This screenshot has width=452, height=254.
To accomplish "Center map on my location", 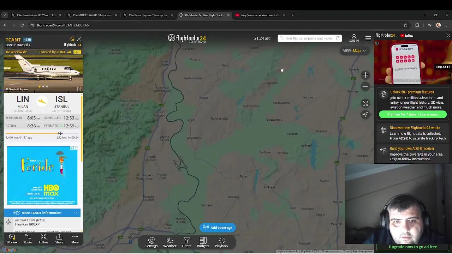I will coord(365,114).
